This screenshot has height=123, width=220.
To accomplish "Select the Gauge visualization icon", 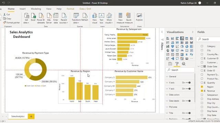I will 182,51.
